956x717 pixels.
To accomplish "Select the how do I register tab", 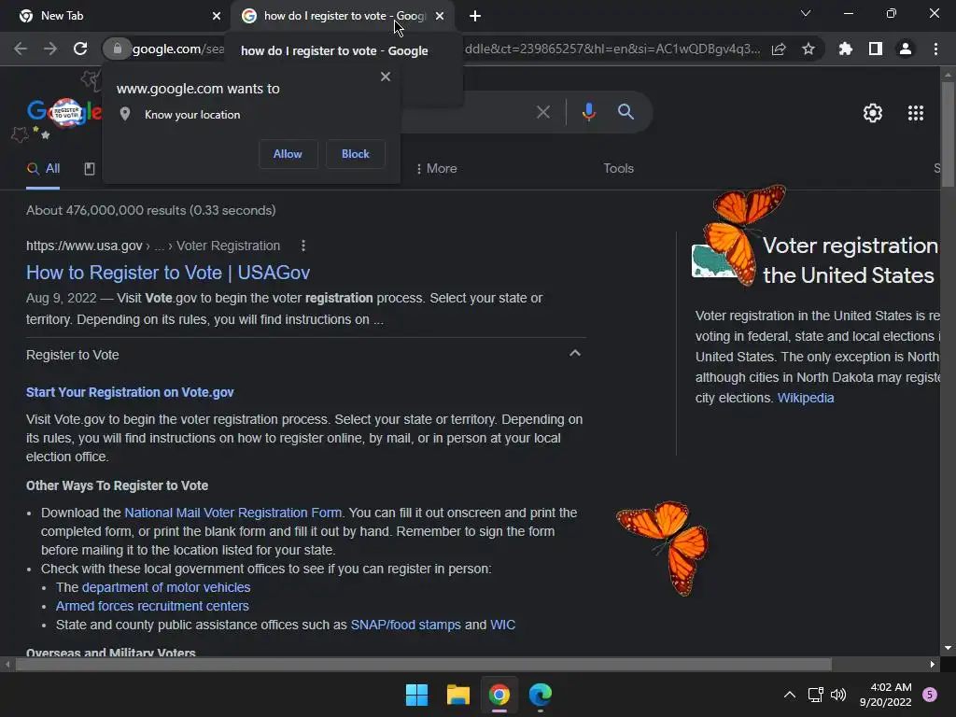I will [x=342, y=17].
